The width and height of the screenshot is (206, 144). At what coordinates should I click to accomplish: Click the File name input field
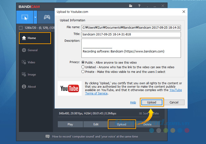[131, 28]
